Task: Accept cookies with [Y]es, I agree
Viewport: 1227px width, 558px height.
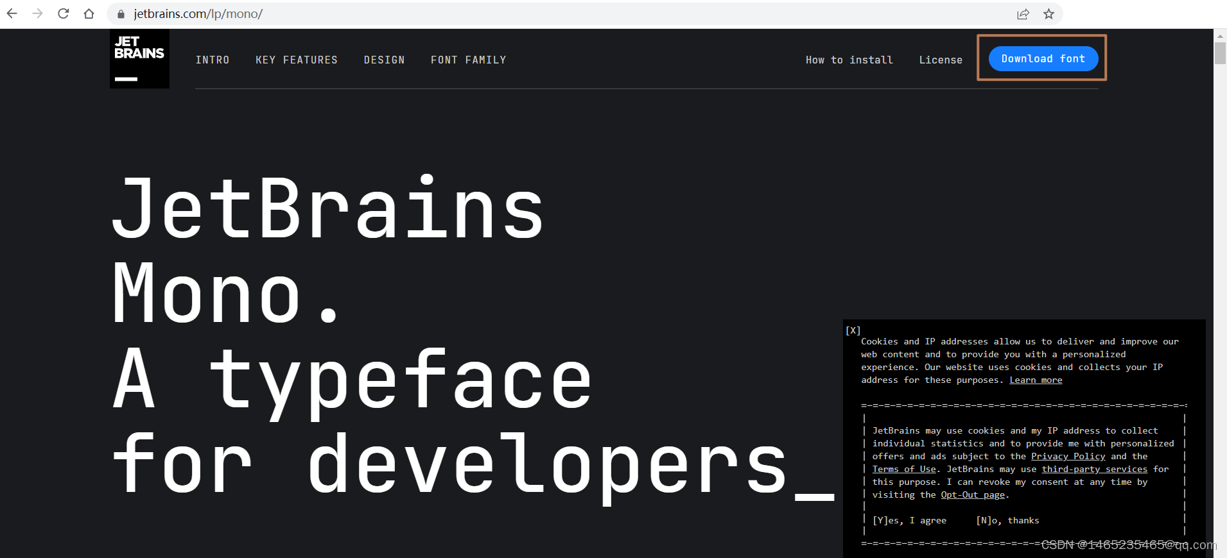Action: (x=909, y=521)
